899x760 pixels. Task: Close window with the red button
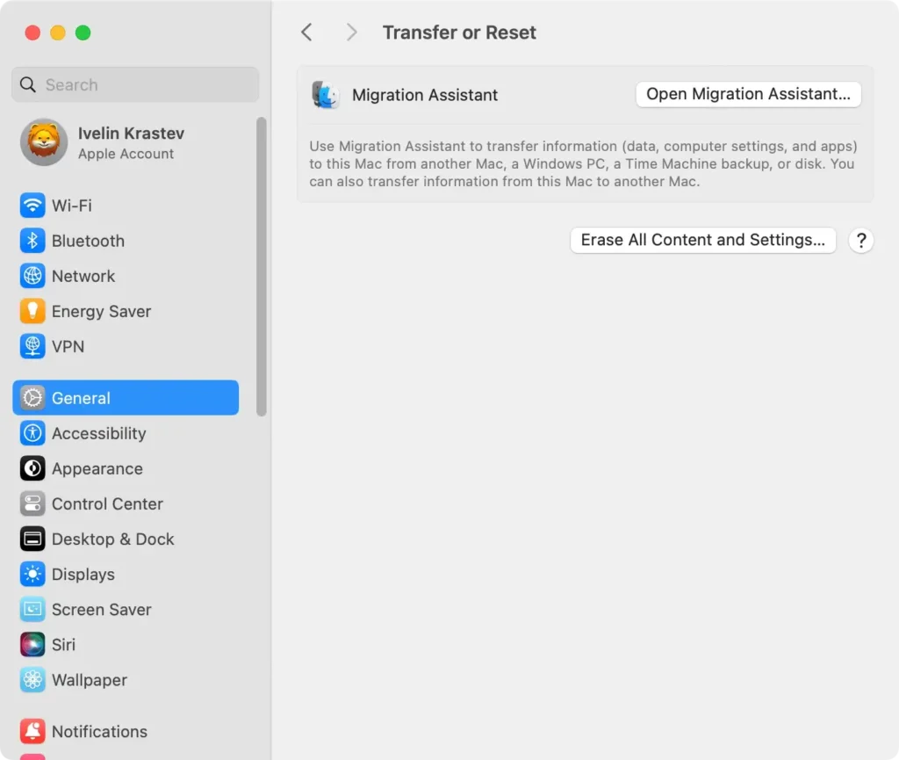(32, 33)
